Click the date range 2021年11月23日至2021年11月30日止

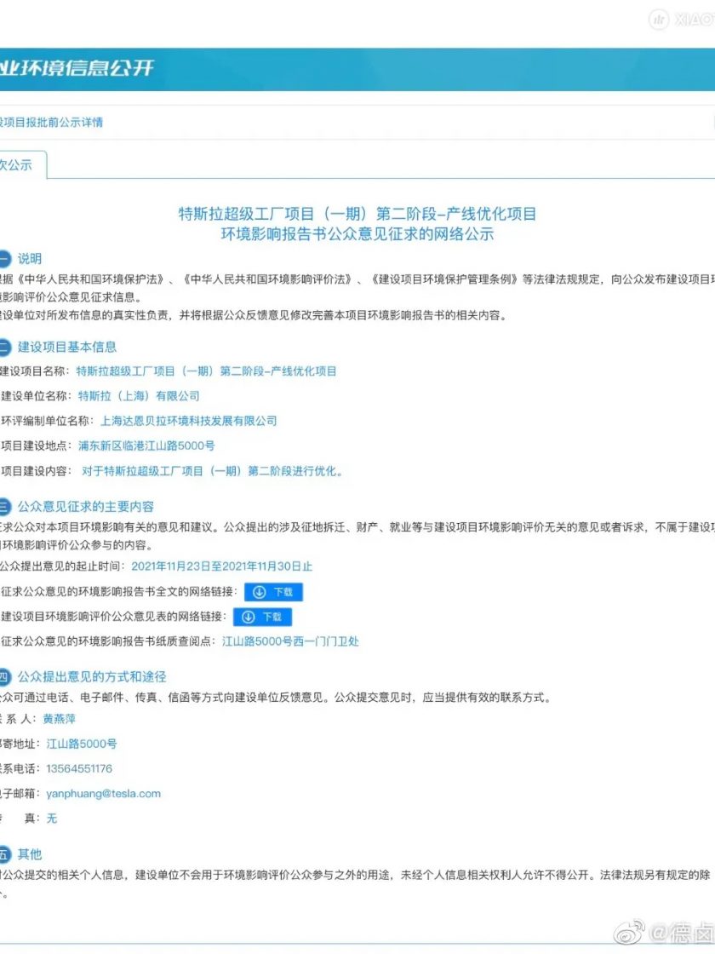coord(222,566)
